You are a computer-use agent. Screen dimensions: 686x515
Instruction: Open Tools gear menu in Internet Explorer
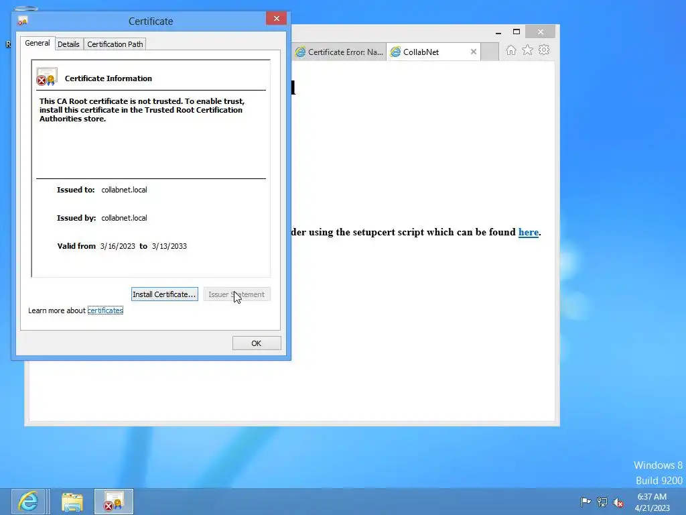[544, 50]
